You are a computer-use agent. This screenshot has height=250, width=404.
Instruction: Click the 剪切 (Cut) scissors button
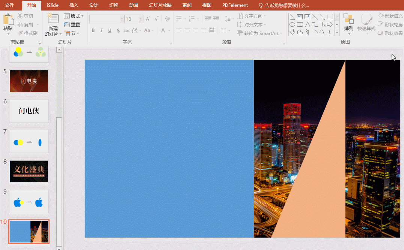click(x=25, y=16)
